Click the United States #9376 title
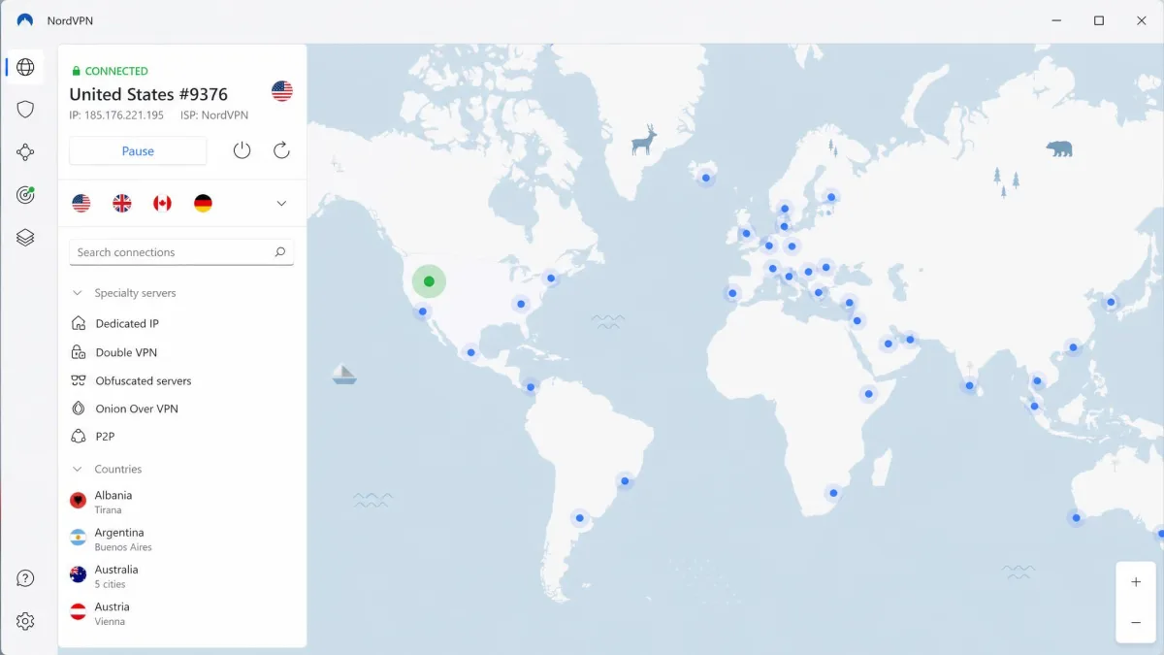 pos(148,94)
